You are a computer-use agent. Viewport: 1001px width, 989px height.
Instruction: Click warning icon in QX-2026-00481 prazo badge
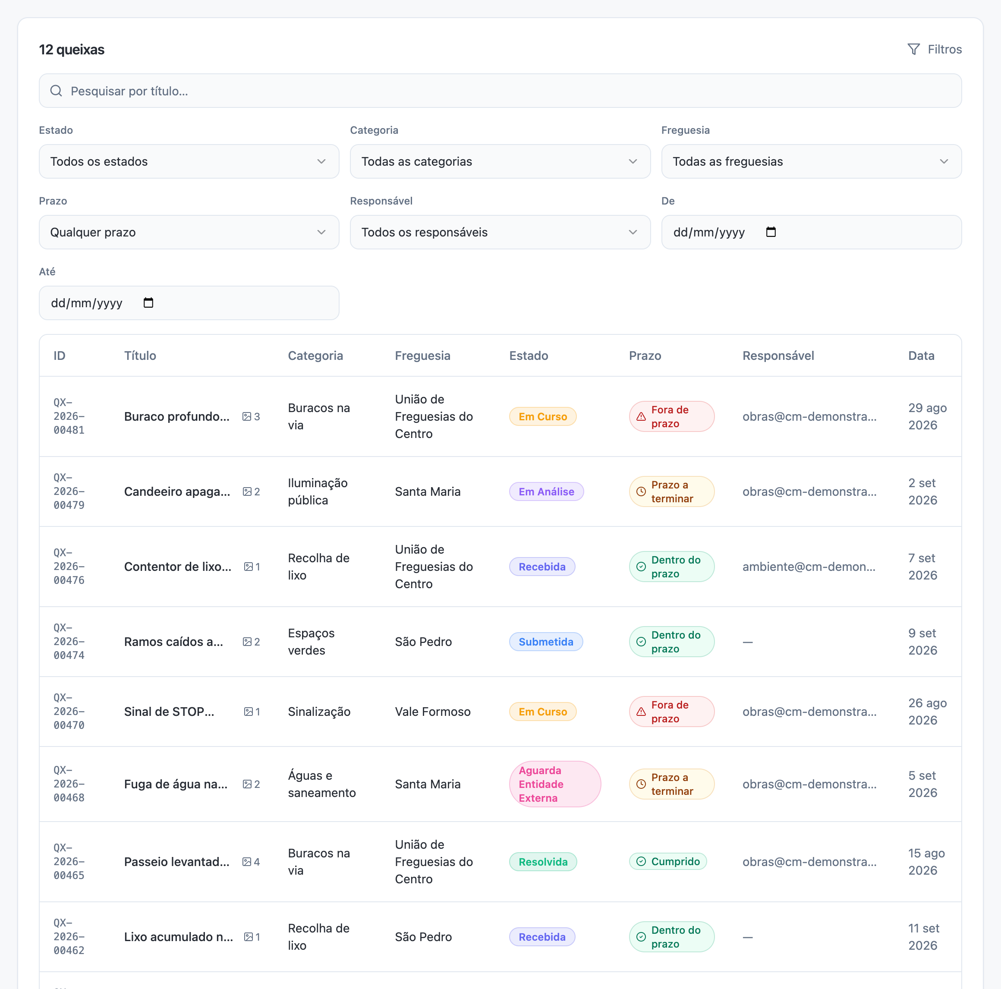coord(641,416)
